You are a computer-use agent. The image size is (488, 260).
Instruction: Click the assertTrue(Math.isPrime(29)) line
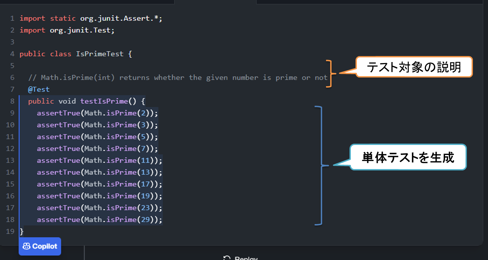pos(99,220)
